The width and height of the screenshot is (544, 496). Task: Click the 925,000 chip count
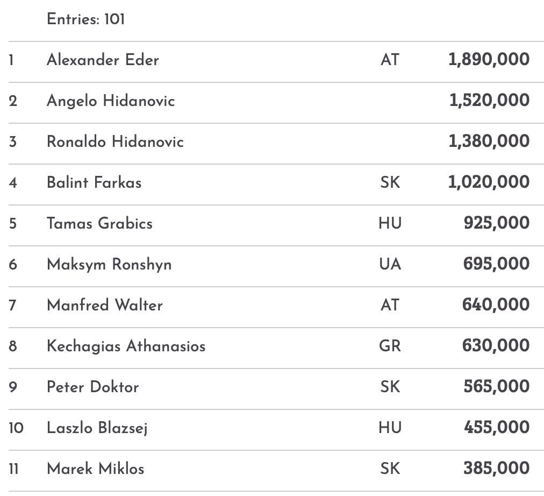click(496, 223)
